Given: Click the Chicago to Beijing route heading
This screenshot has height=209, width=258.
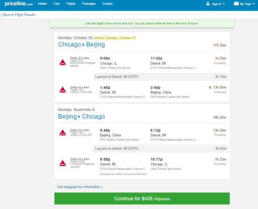Looking at the screenshot, I should (82, 44).
